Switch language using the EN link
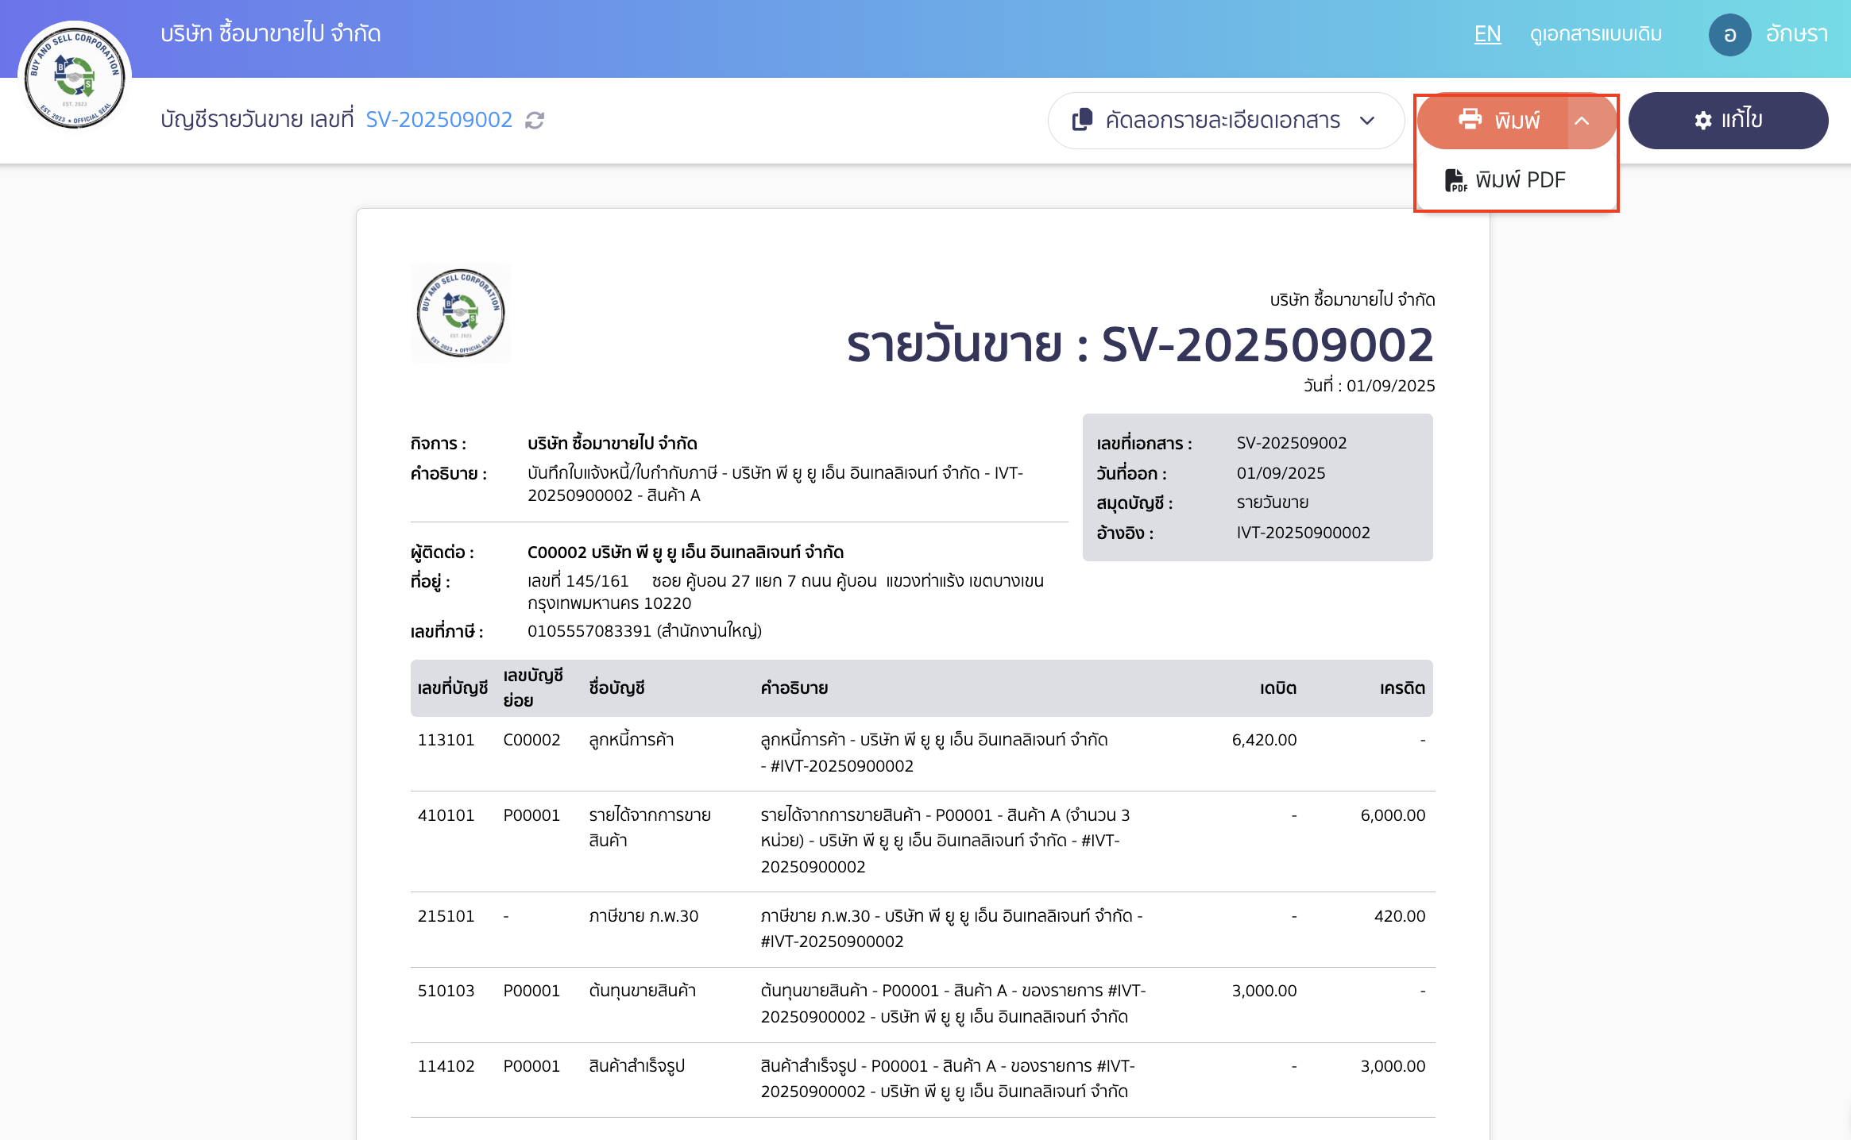 [x=1487, y=34]
